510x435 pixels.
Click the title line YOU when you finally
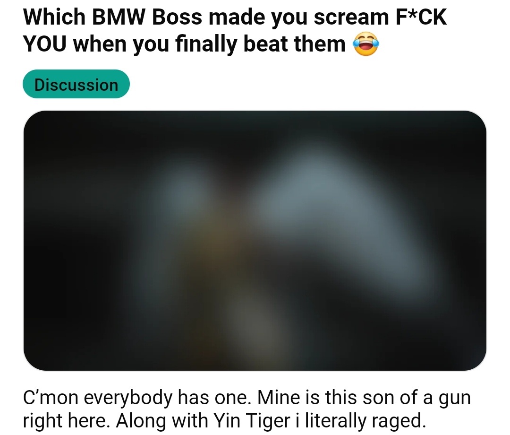184,44
